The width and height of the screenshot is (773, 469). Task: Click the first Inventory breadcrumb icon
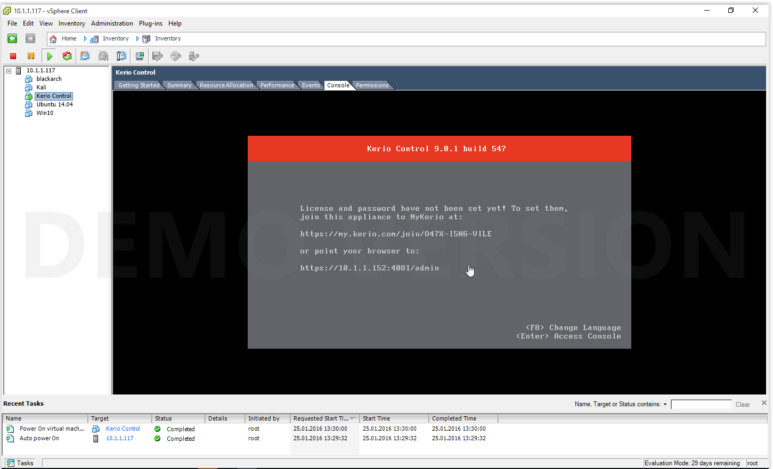(x=94, y=39)
